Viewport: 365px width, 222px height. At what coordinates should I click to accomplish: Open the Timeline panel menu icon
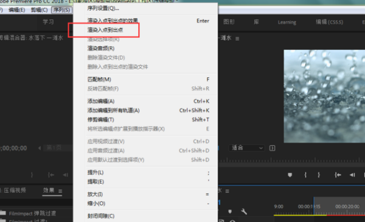[x=227, y=191]
